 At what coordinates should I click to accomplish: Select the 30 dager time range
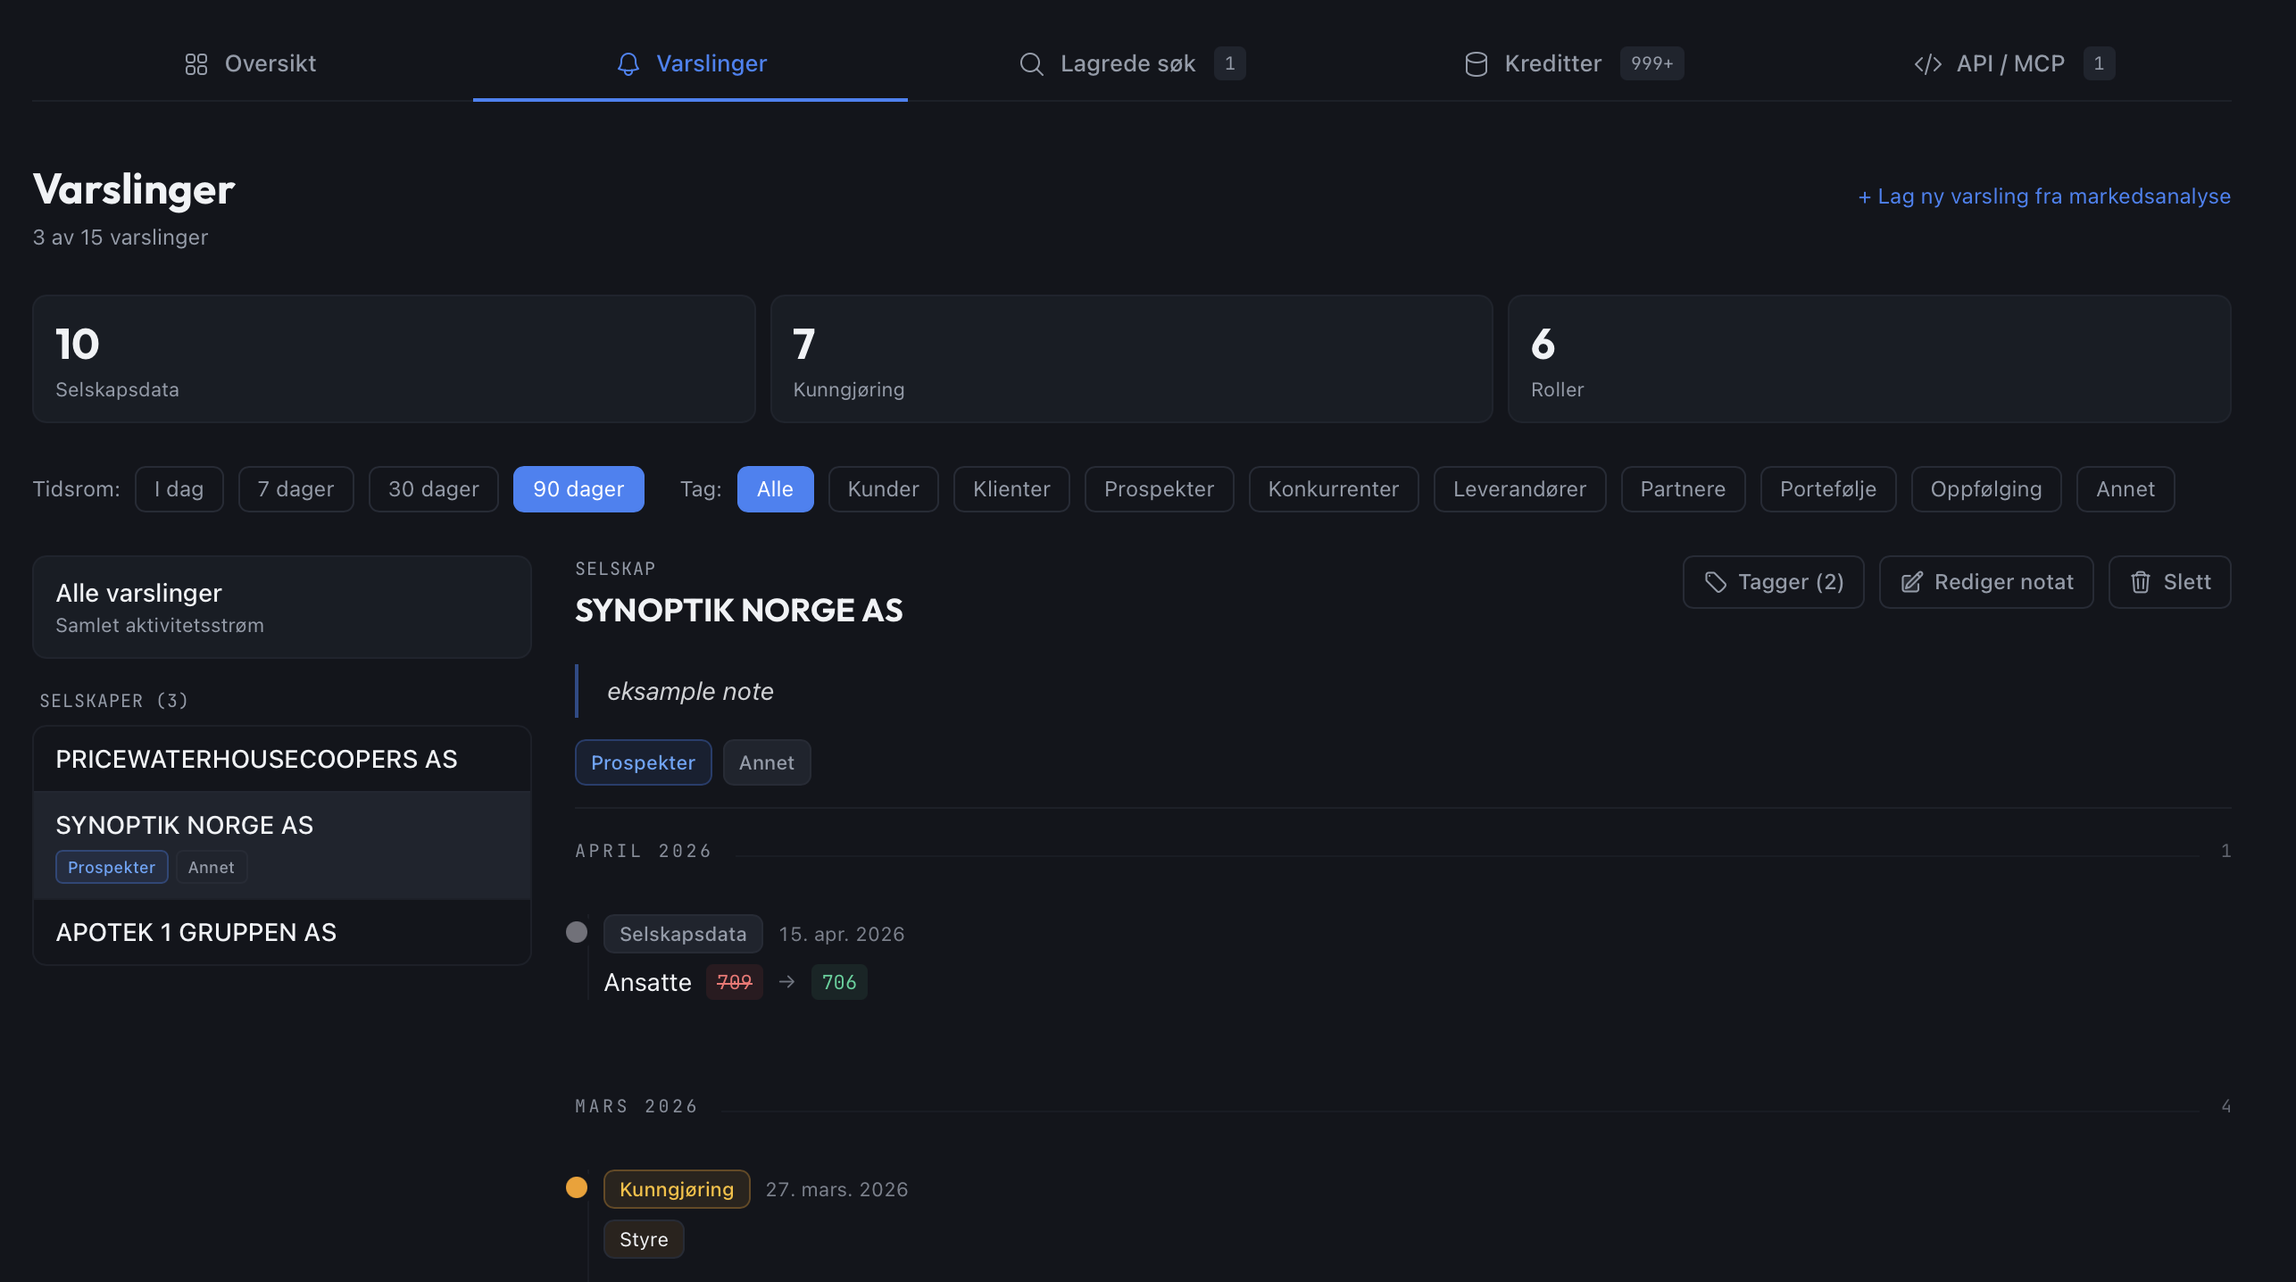coord(434,489)
